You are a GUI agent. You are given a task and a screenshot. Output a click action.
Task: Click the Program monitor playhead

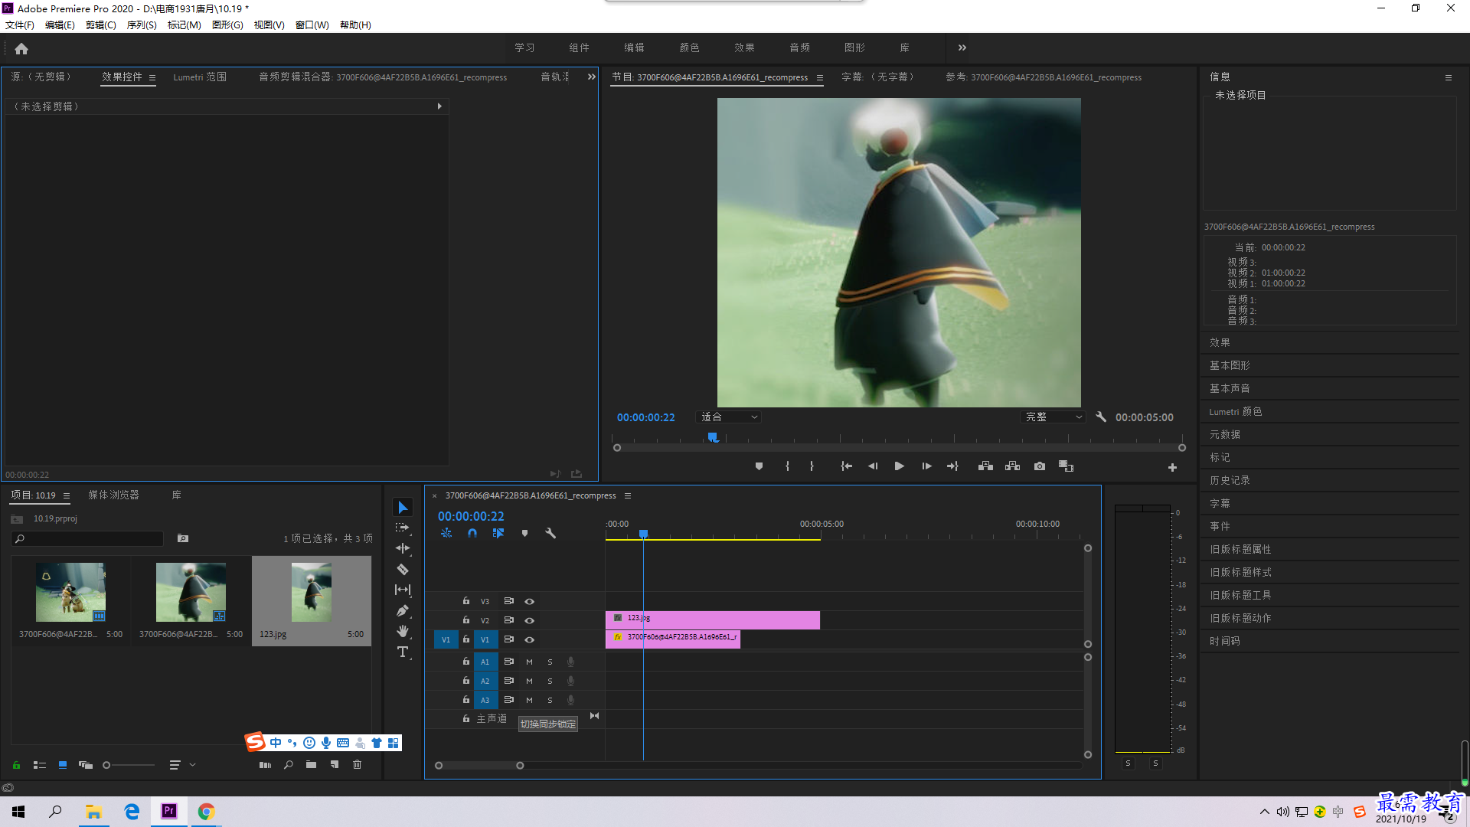tap(713, 437)
